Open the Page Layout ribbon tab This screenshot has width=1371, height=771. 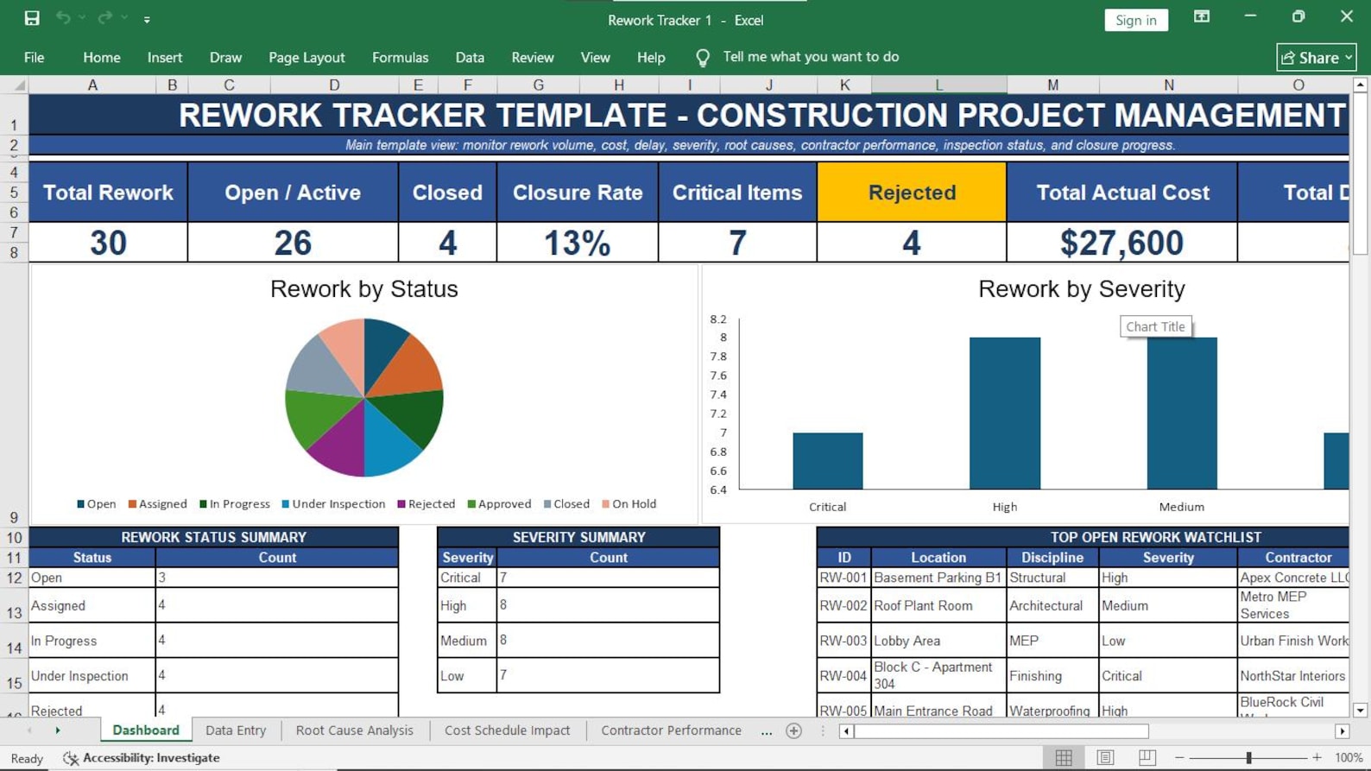pyautogui.click(x=306, y=58)
